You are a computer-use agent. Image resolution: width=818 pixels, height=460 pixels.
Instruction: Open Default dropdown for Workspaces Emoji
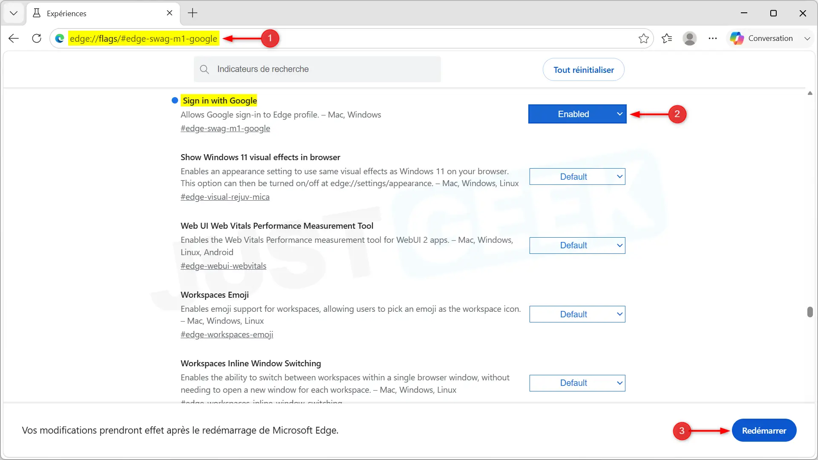[577, 314]
